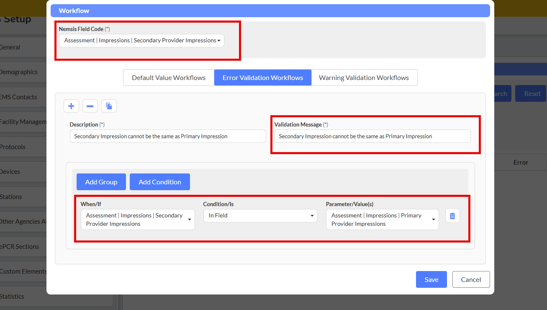Expand the Parameter/Value(s) dropdown
This screenshot has height=310, width=547.
pyautogui.click(x=382, y=220)
